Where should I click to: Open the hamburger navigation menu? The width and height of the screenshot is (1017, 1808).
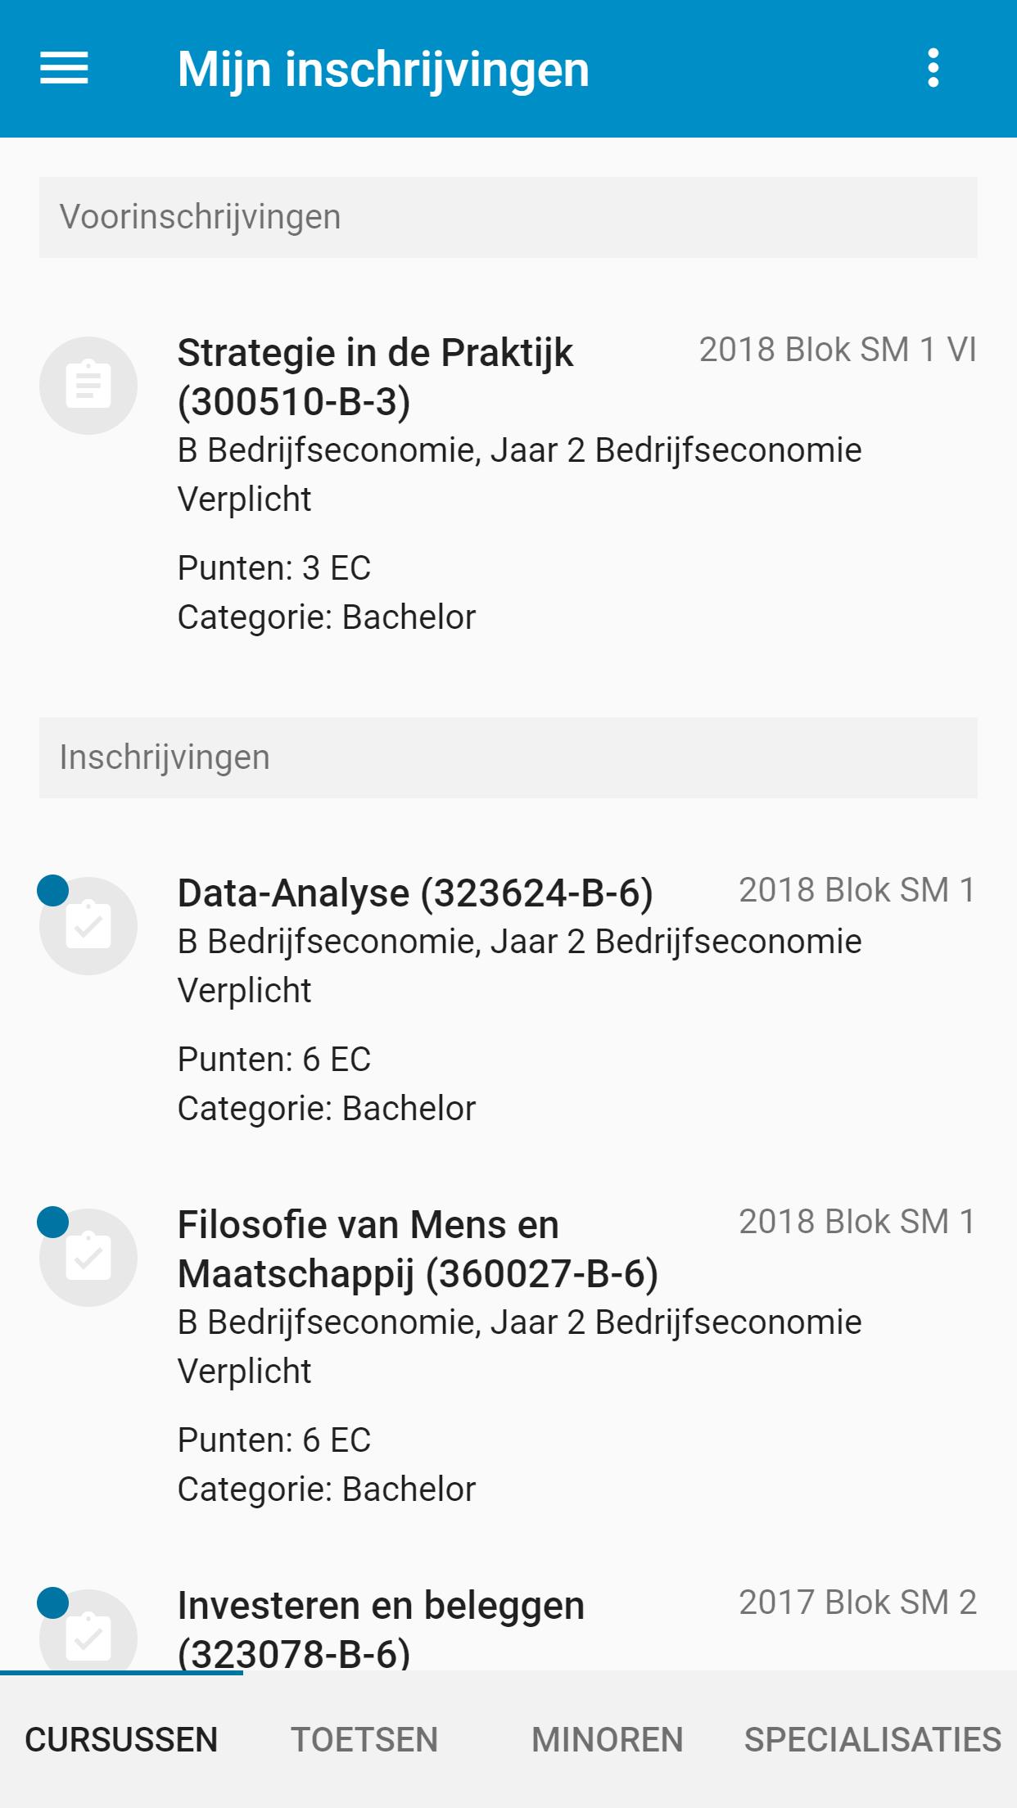pyautogui.click(x=64, y=68)
